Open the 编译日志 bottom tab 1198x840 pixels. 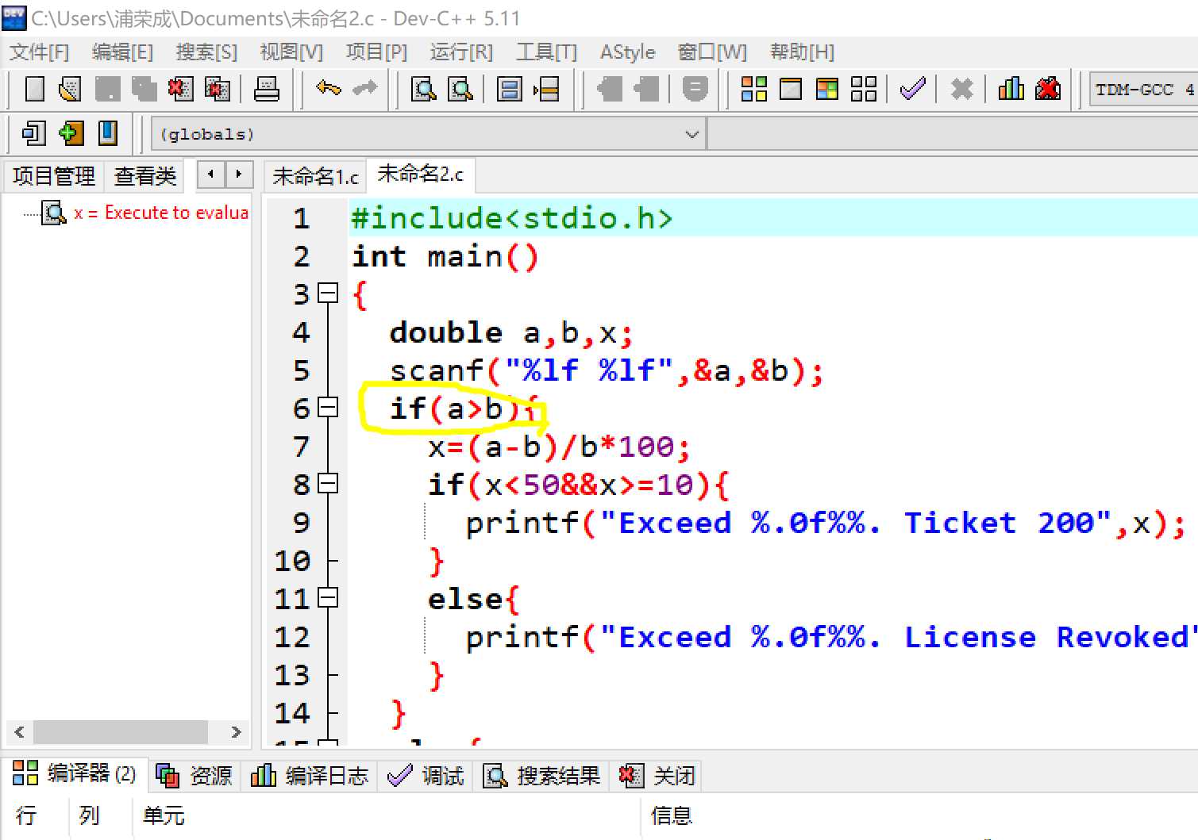tap(310, 775)
